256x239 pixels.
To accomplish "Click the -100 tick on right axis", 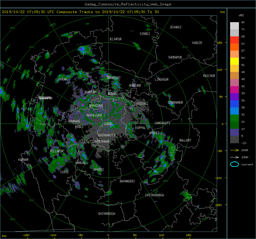I will point(219,178).
